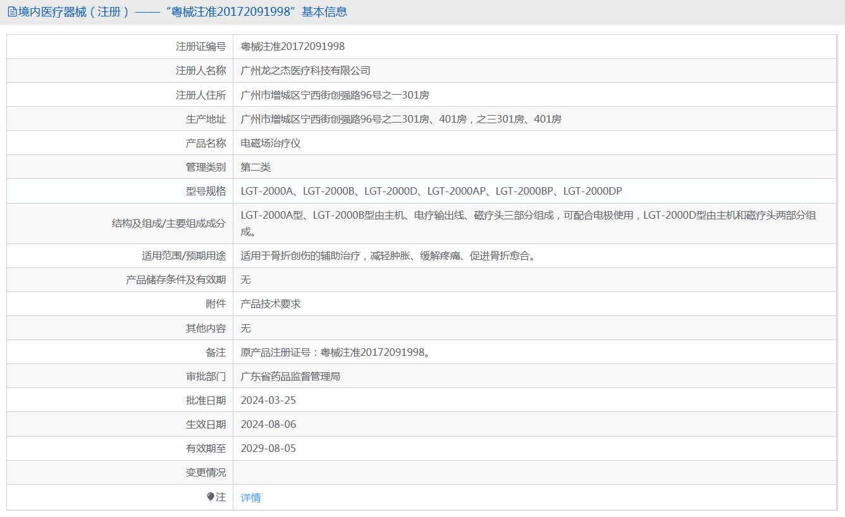Select approval department 广东省药品监督管理局
Screen dimensions: 845x517
pos(291,376)
